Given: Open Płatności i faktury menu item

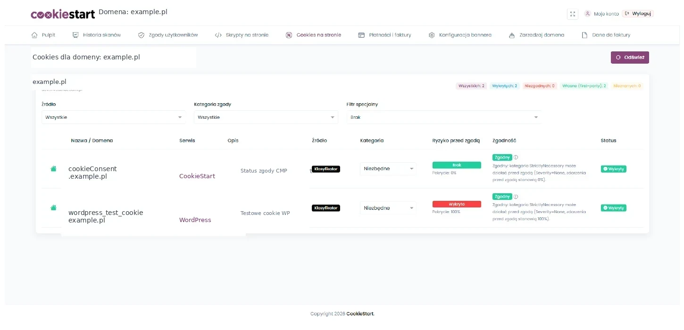Looking at the screenshot, I should (384, 35).
